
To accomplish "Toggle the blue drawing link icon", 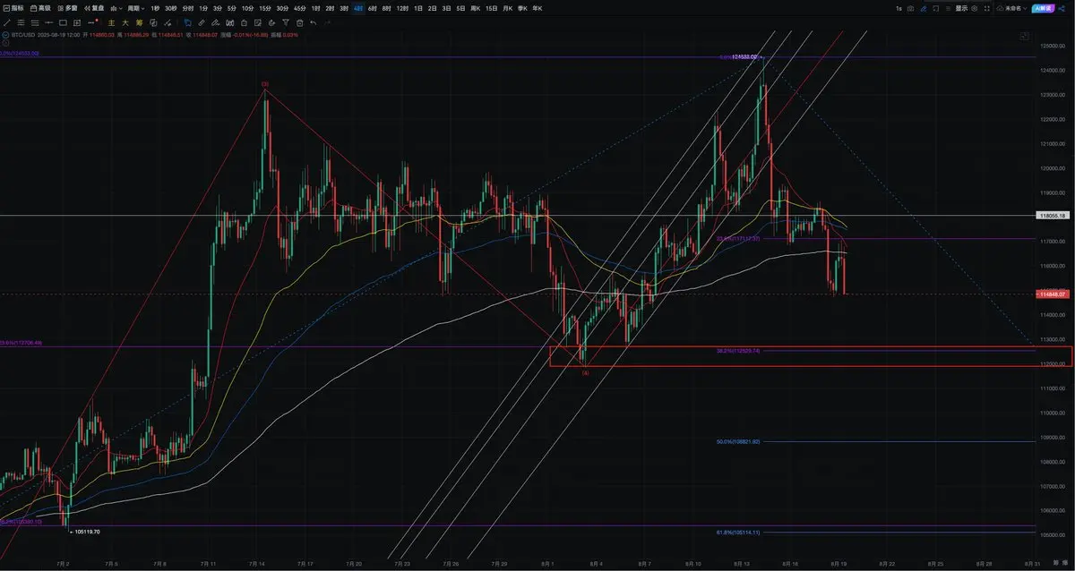I will click(924, 8).
